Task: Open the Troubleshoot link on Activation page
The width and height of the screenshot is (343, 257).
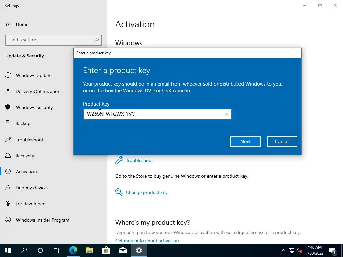Action: (x=139, y=160)
